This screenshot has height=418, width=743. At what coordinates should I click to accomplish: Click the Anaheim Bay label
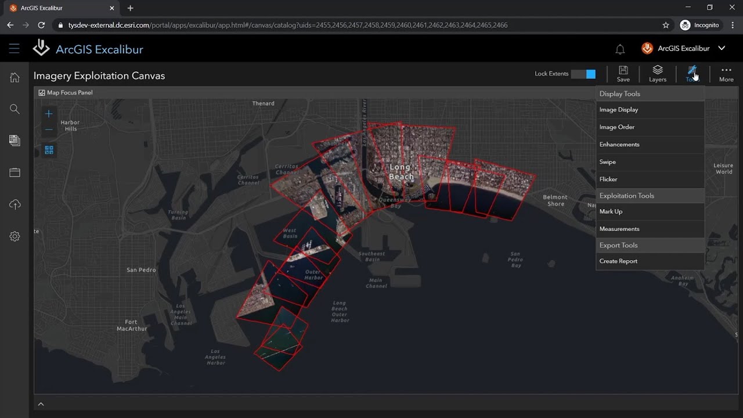(683, 280)
